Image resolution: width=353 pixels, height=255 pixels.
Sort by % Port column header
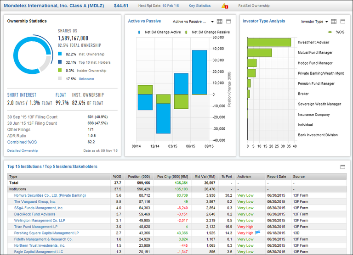tap(227, 177)
